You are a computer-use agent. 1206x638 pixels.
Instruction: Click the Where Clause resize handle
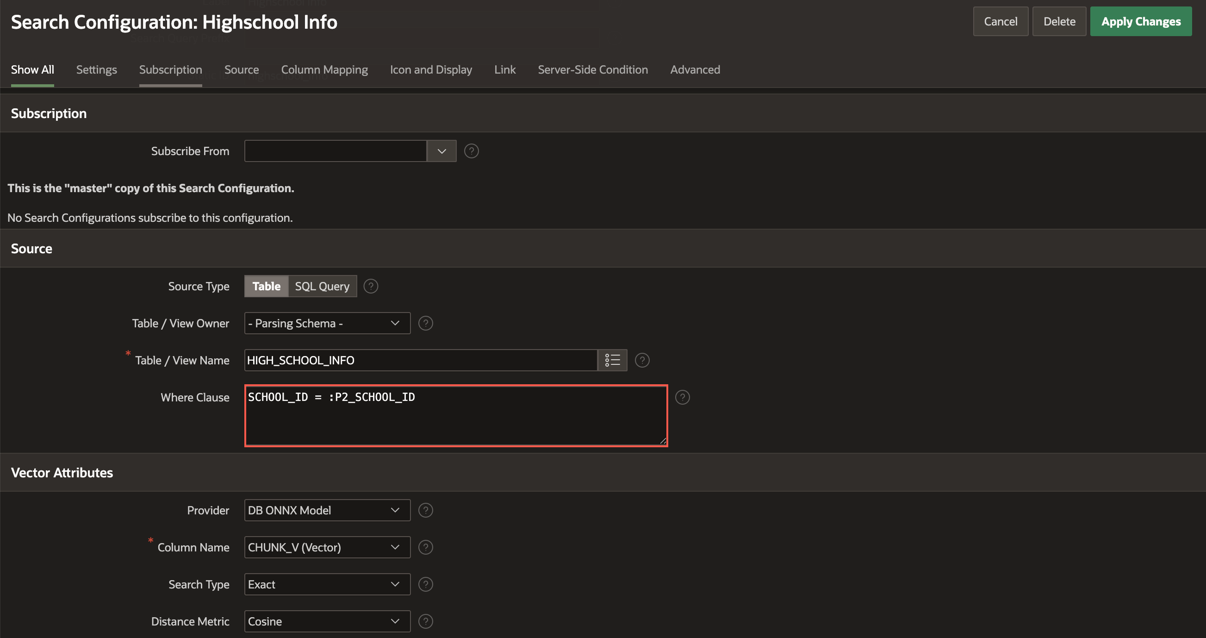(662, 440)
